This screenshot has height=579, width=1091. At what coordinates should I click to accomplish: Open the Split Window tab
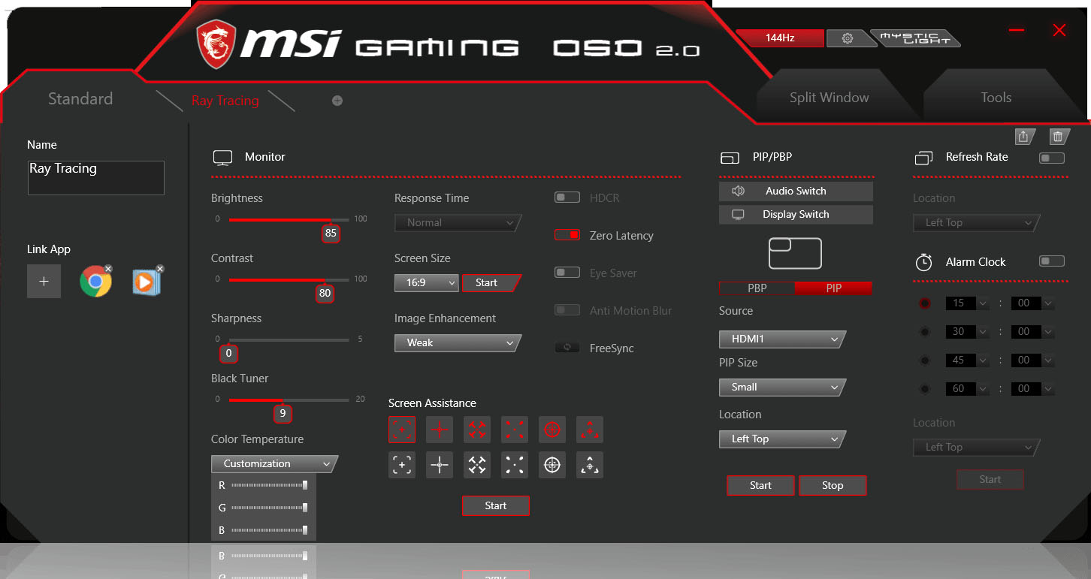tap(829, 98)
